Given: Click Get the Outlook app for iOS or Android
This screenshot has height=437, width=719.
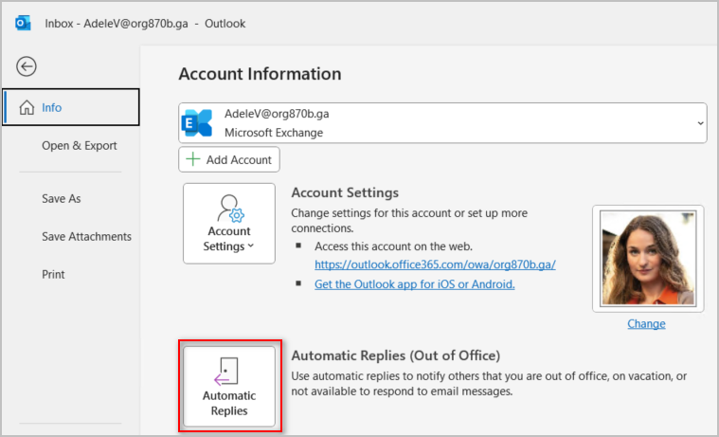Looking at the screenshot, I should click(x=415, y=284).
